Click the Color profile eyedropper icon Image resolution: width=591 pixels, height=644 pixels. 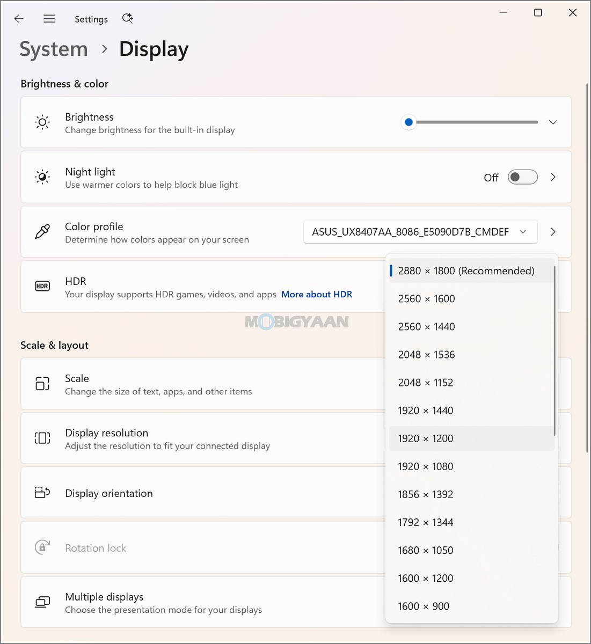click(42, 232)
